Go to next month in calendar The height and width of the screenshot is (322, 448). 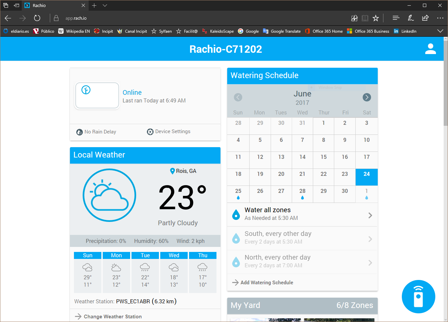click(367, 97)
